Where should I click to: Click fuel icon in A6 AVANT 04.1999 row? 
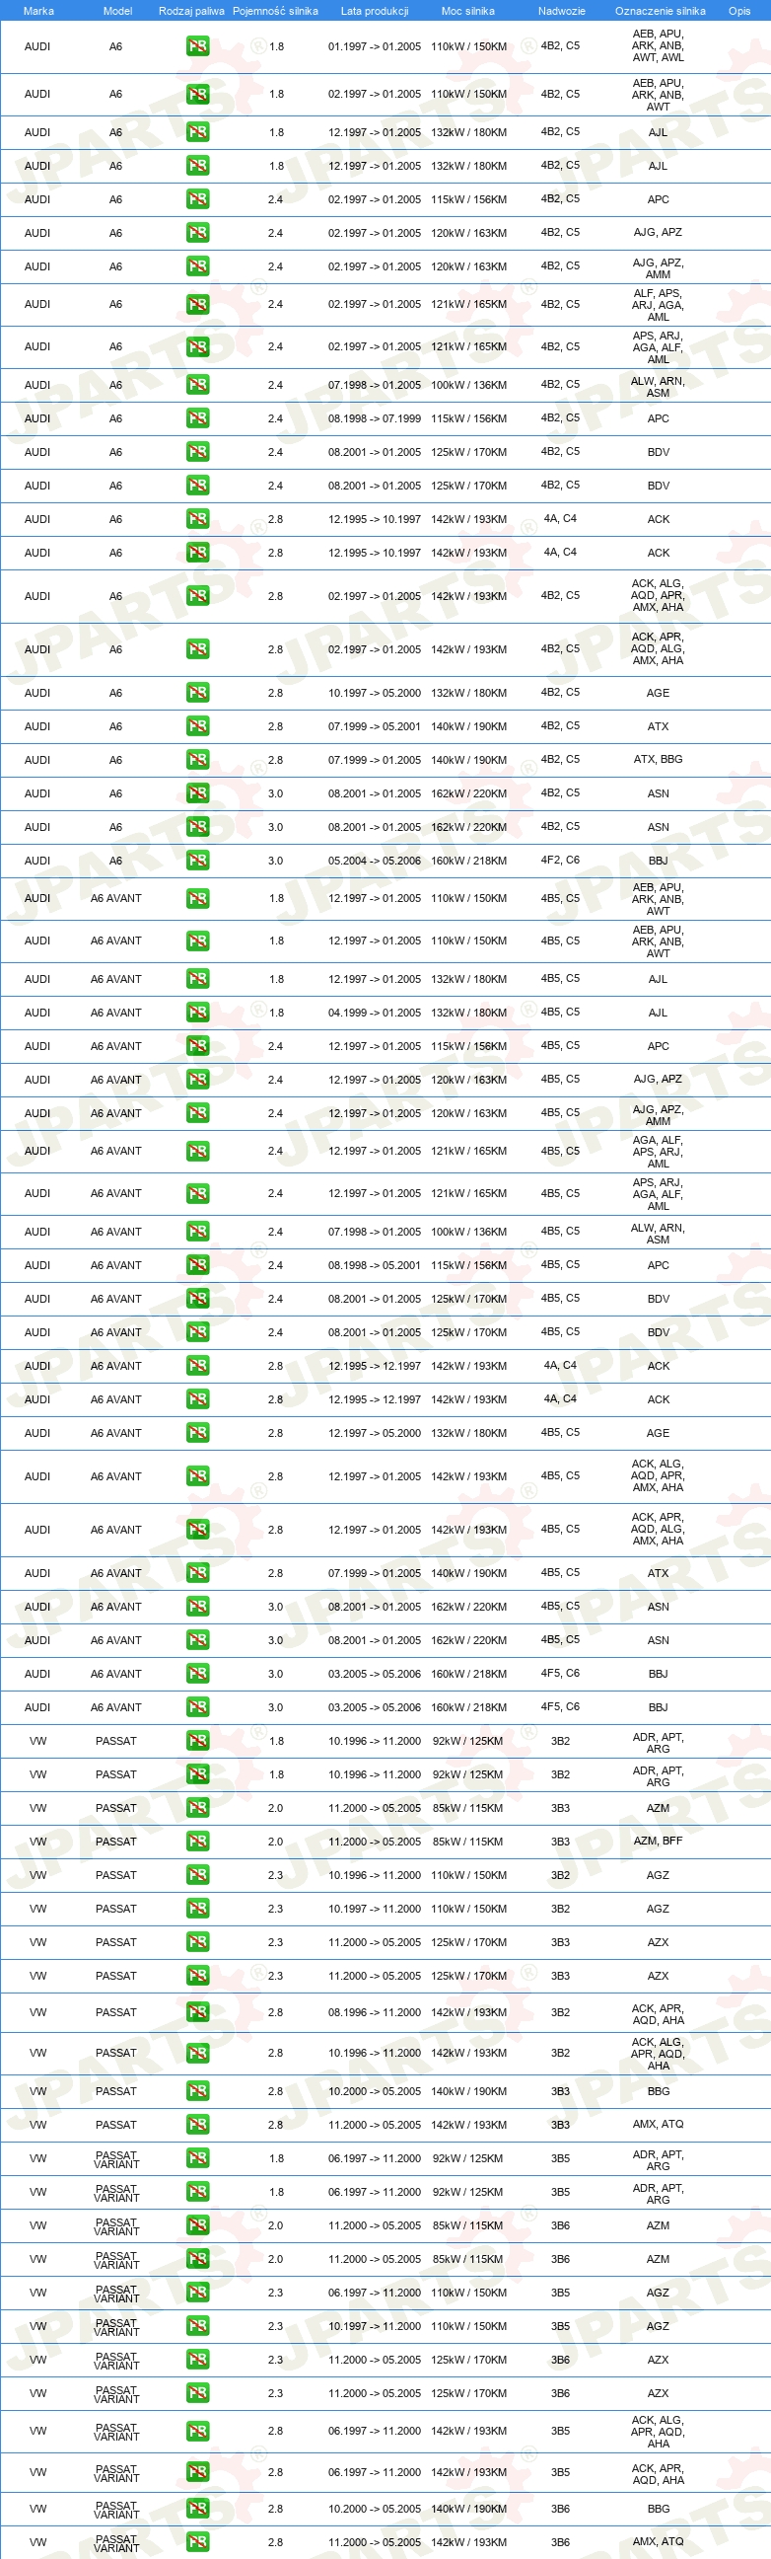(197, 1013)
